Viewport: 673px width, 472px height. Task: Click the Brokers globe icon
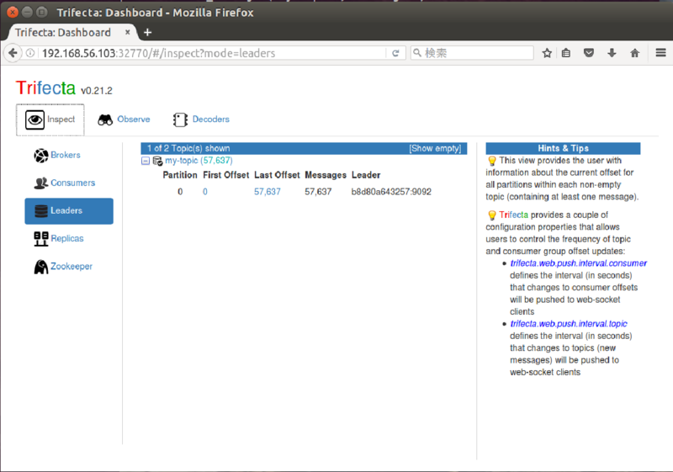click(x=41, y=156)
